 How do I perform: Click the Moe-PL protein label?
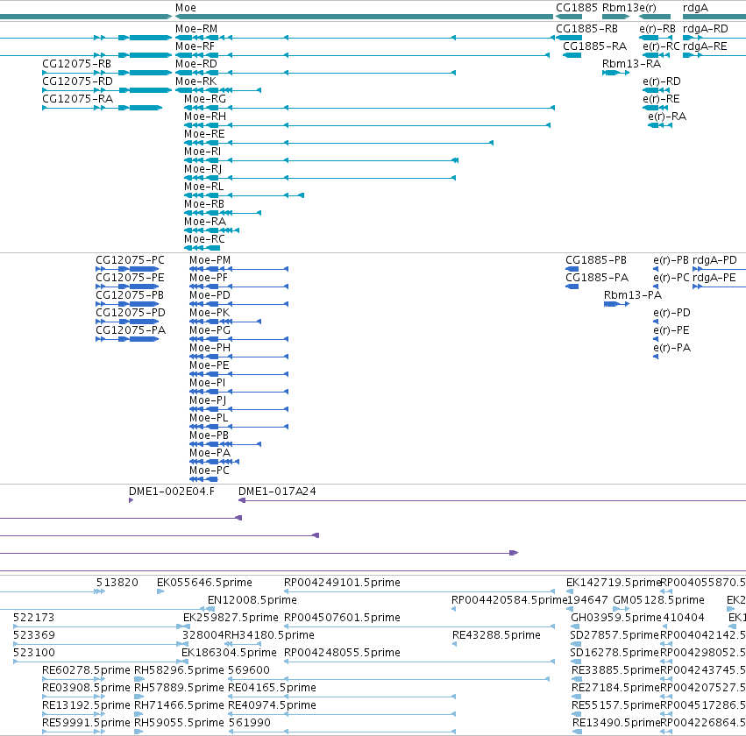click(x=209, y=419)
